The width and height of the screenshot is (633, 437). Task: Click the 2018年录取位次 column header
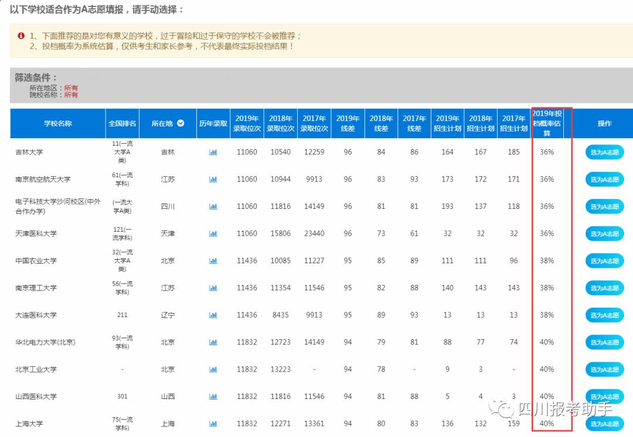pyautogui.click(x=280, y=123)
